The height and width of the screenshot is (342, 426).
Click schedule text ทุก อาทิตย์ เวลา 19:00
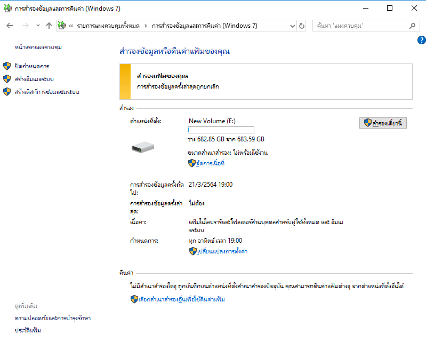point(215,241)
